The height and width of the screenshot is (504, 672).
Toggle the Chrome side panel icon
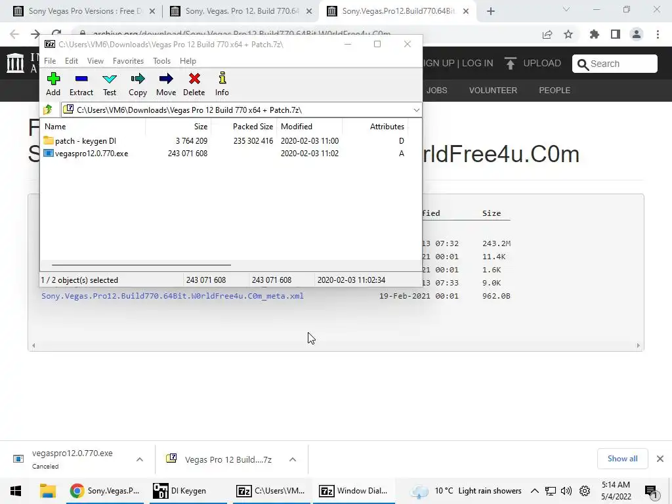tap(616, 35)
